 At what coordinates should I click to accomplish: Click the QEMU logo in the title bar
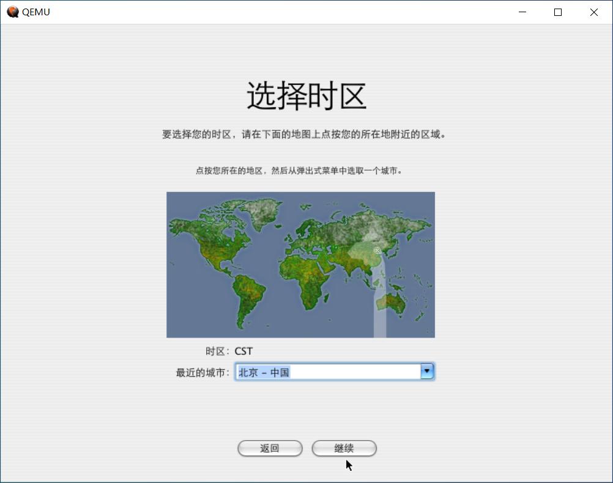(x=12, y=12)
